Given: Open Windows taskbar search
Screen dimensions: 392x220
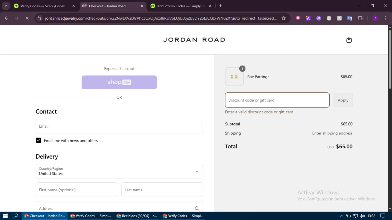Looking at the screenshot, I should [16, 216].
